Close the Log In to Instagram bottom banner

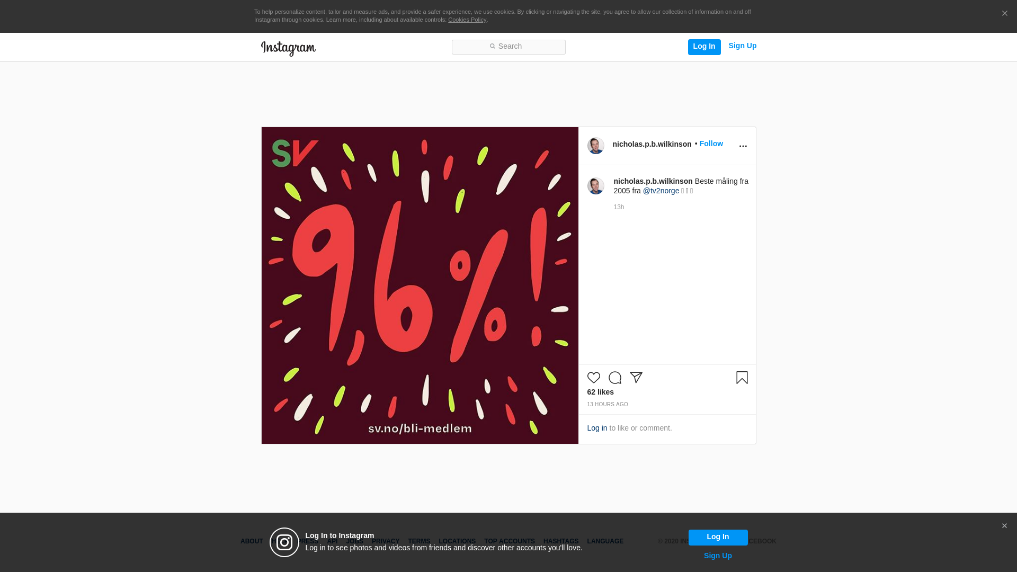(x=1004, y=526)
